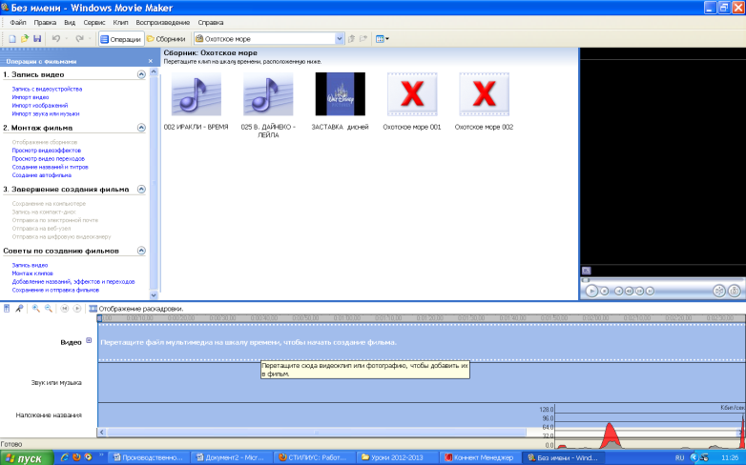Collapse the Советы по созданию фильмов section

tap(141, 251)
